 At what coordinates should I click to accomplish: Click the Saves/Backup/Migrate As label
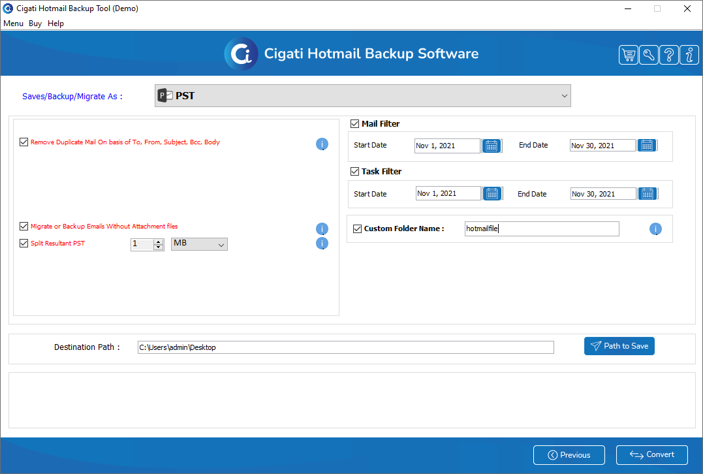(72, 97)
